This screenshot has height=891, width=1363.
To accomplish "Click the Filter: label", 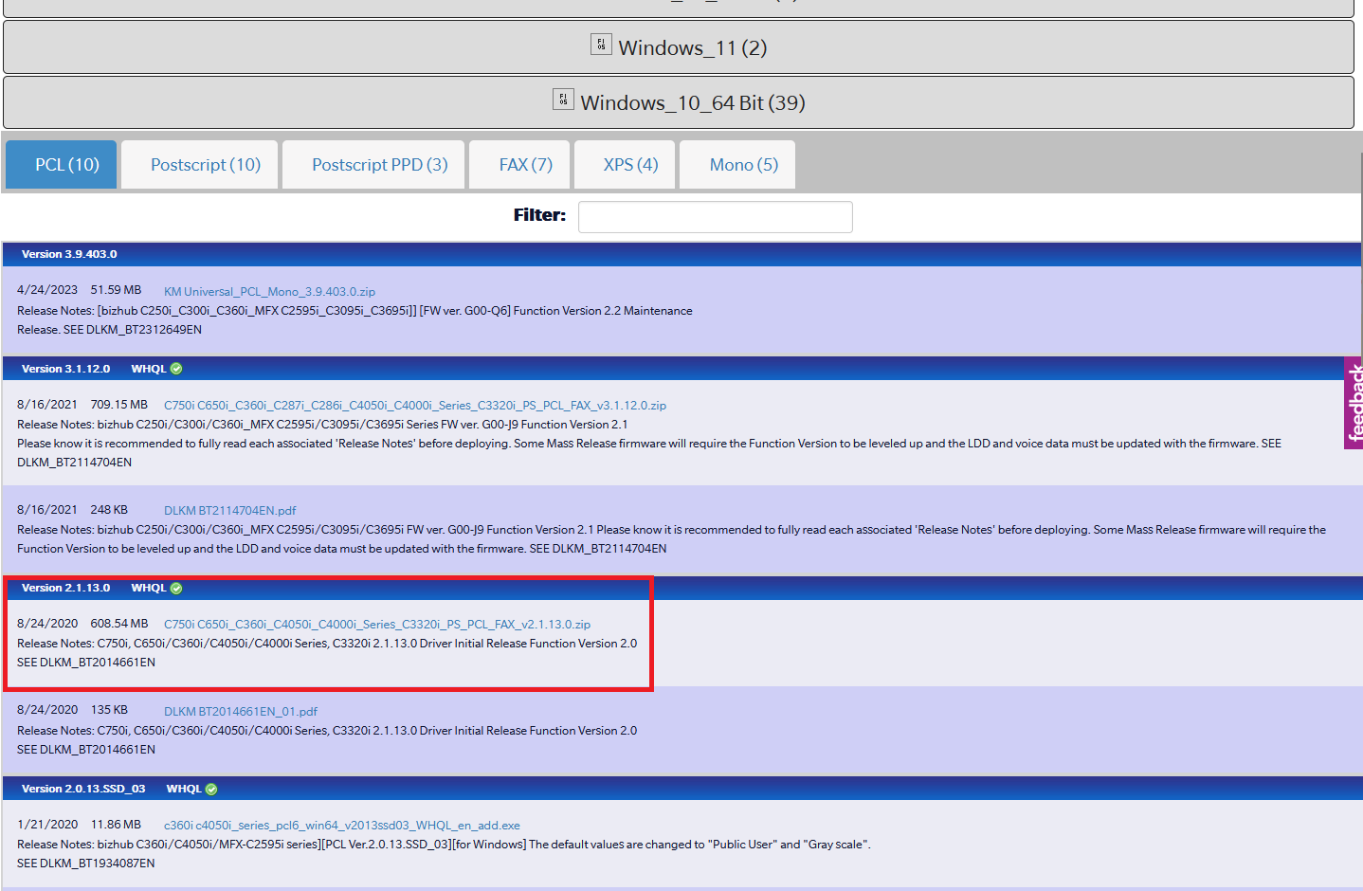I will (539, 215).
